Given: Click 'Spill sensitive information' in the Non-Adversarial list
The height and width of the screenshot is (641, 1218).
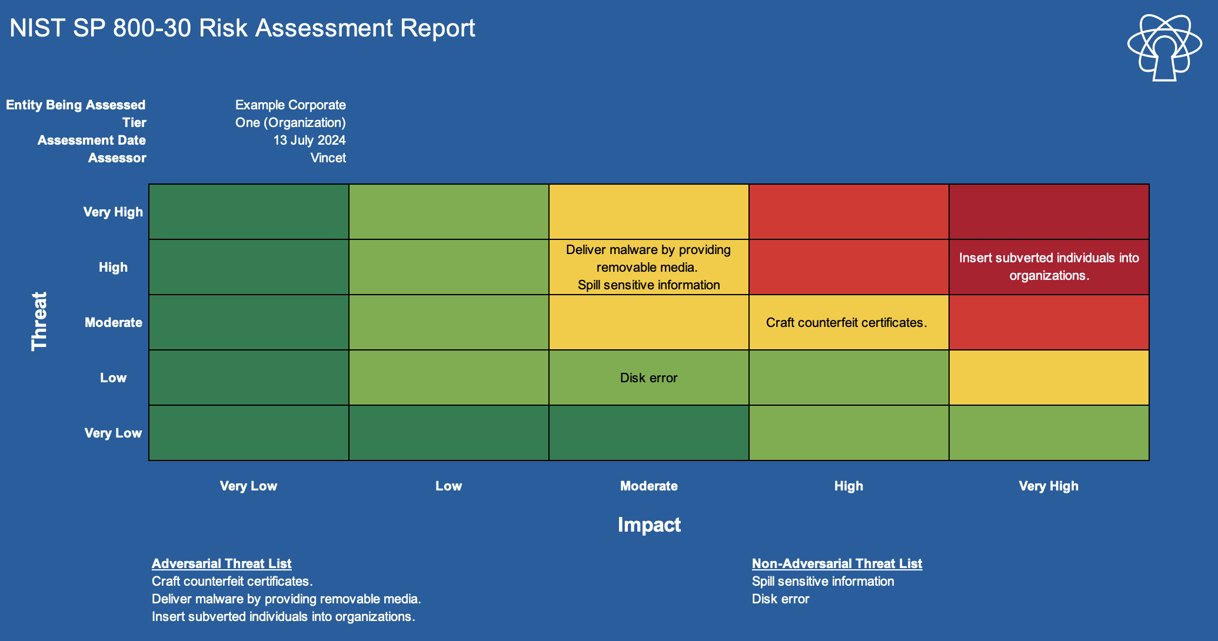Looking at the screenshot, I should pos(823,581).
